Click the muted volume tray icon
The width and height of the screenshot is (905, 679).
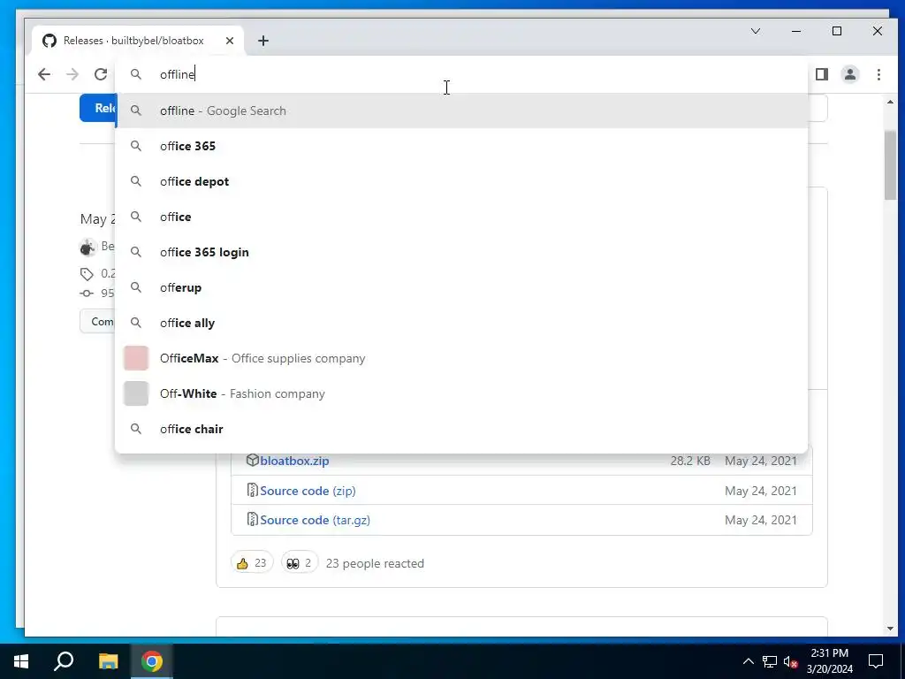[x=790, y=661]
